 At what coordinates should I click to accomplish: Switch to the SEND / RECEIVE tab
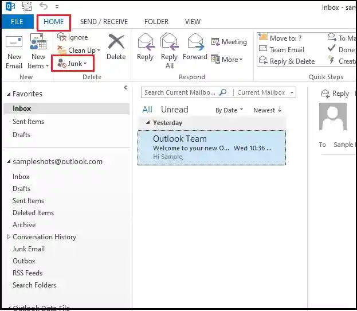(x=104, y=22)
